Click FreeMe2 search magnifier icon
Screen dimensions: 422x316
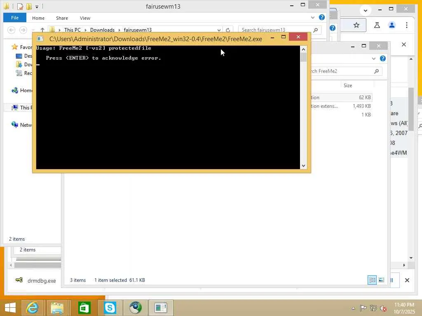pyautogui.click(x=377, y=71)
